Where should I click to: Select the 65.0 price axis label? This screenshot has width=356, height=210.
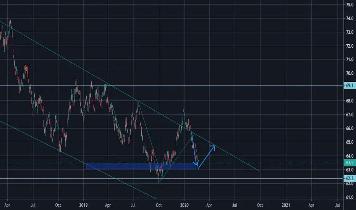350,142
